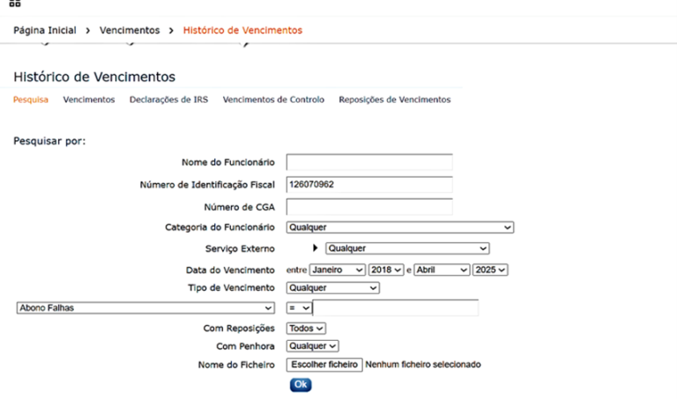Click the Número de Identificação Fiscal field
The image size is (677, 399).
(x=368, y=185)
